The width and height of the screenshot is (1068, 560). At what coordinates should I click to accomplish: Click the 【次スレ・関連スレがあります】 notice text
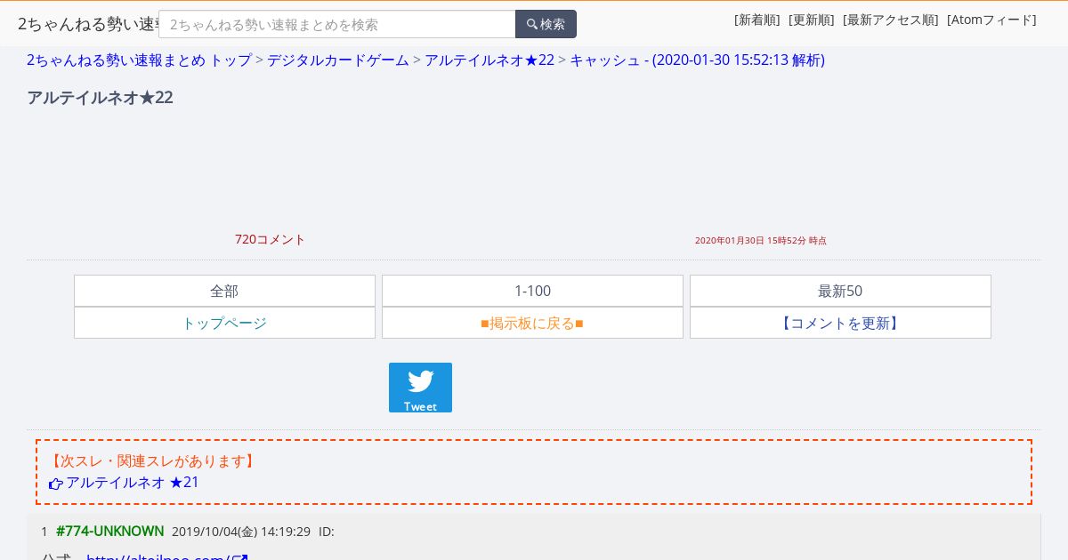click(152, 460)
